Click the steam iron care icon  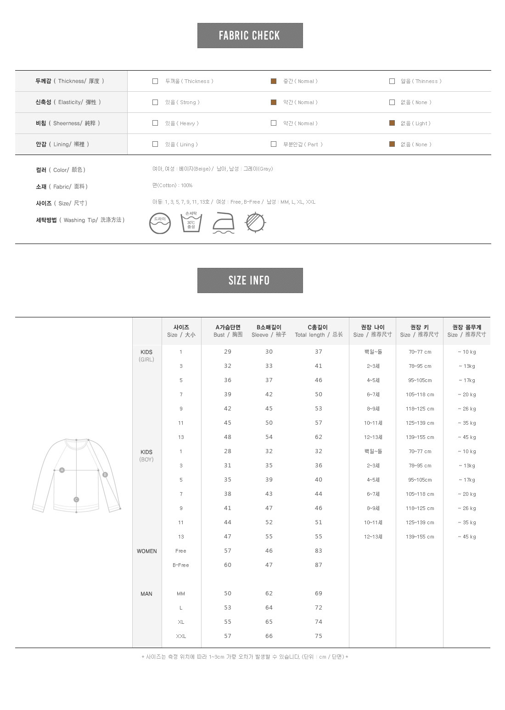pos(224,223)
